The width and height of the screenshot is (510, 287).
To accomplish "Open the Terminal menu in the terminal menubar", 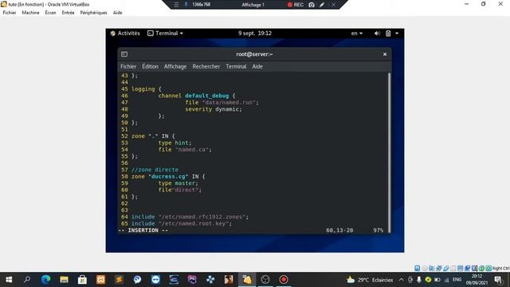I will [236, 66].
